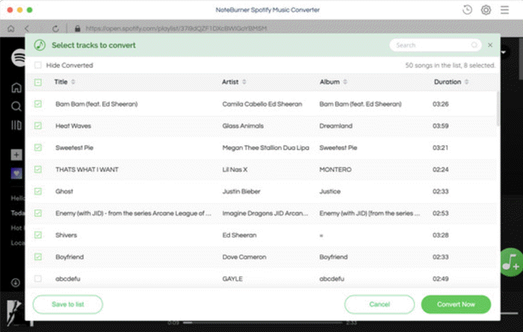Click the track list vertical scrollbar
Viewport: 523px width, 332px height.
[498, 109]
